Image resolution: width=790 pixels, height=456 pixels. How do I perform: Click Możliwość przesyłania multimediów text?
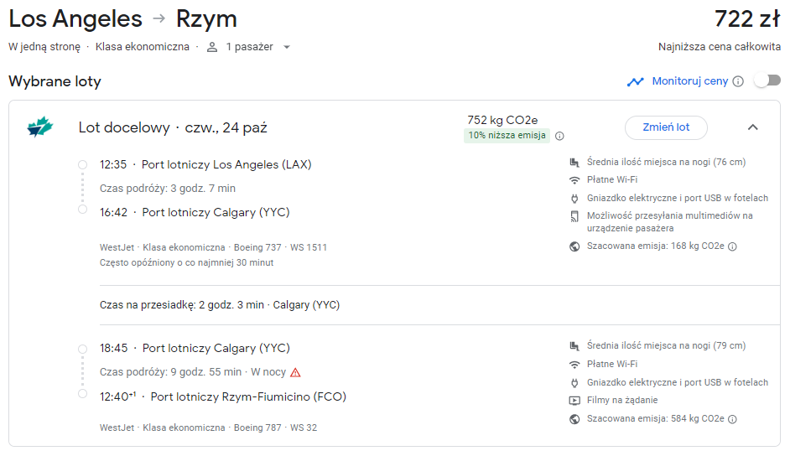pyautogui.click(x=669, y=222)
